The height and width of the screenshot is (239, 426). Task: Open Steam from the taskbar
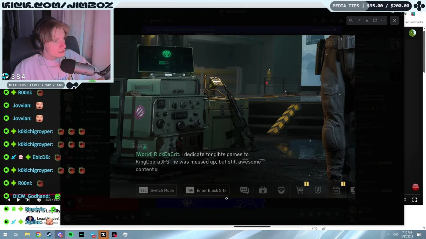[49, 235]
